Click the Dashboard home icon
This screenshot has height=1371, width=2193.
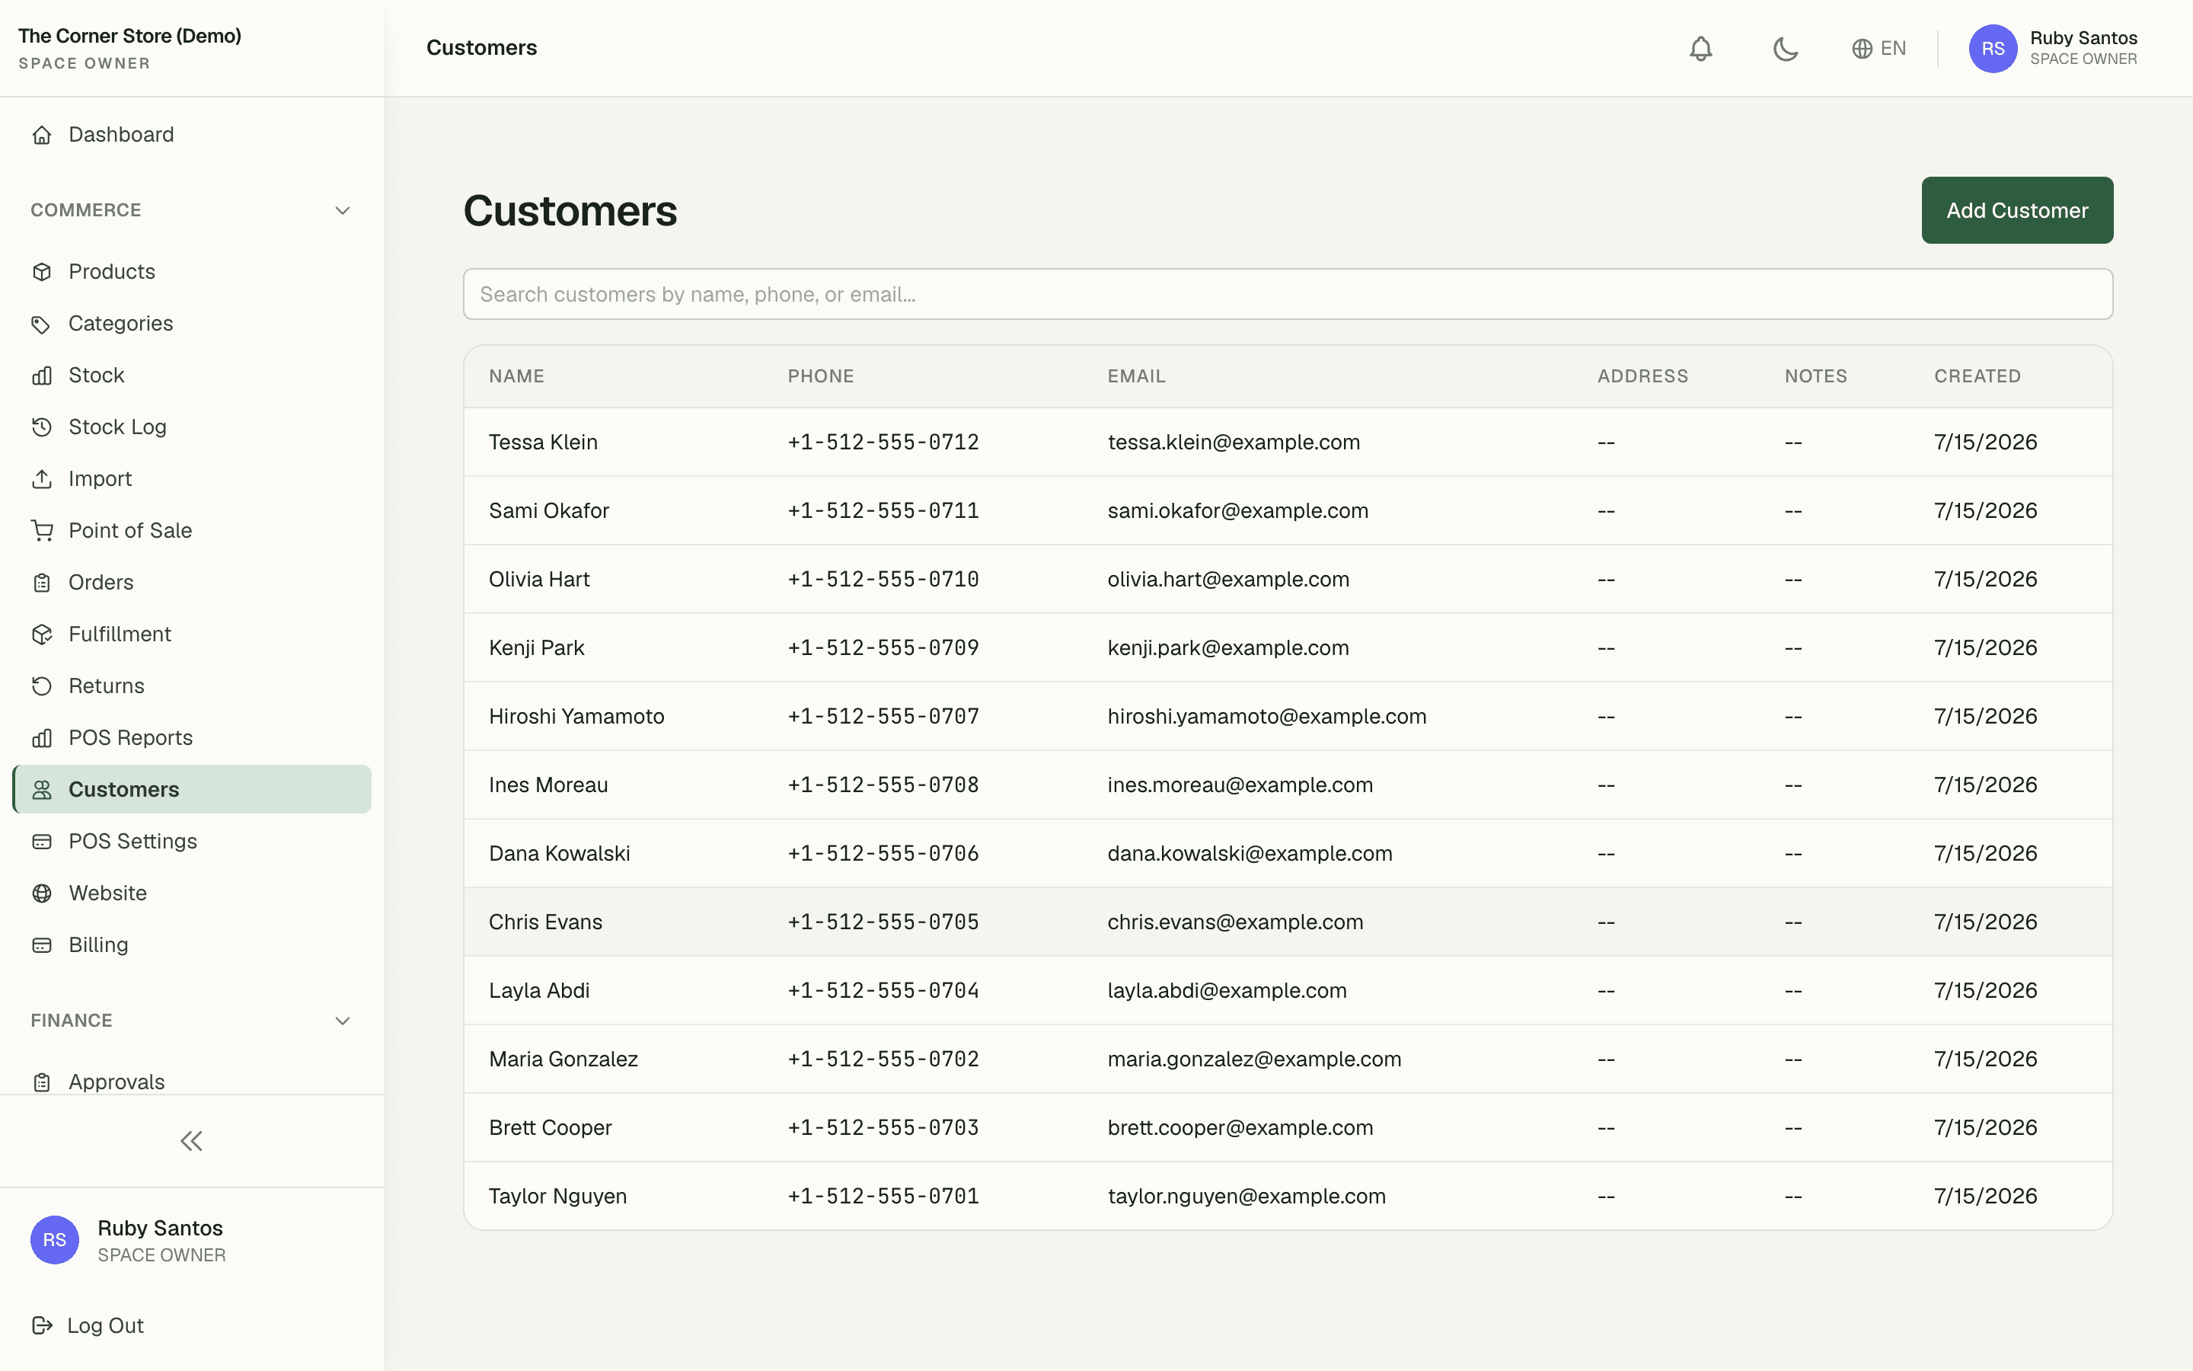click(x=42, y=134)
